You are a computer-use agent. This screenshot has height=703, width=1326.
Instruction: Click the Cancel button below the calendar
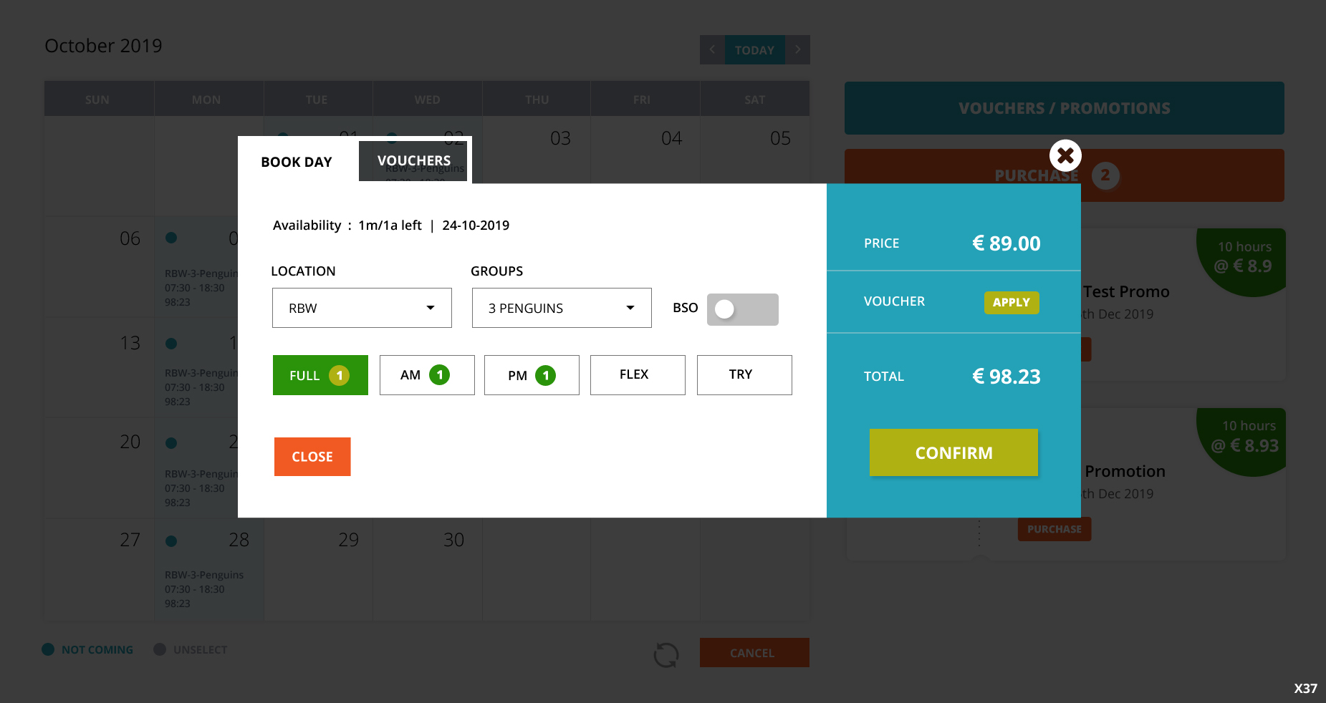pyautogui.click(x=754, y=653)
